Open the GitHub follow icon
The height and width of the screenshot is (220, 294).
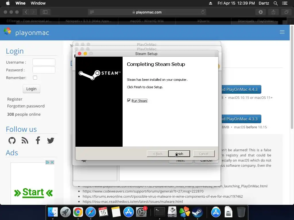(x=12, y=140)
